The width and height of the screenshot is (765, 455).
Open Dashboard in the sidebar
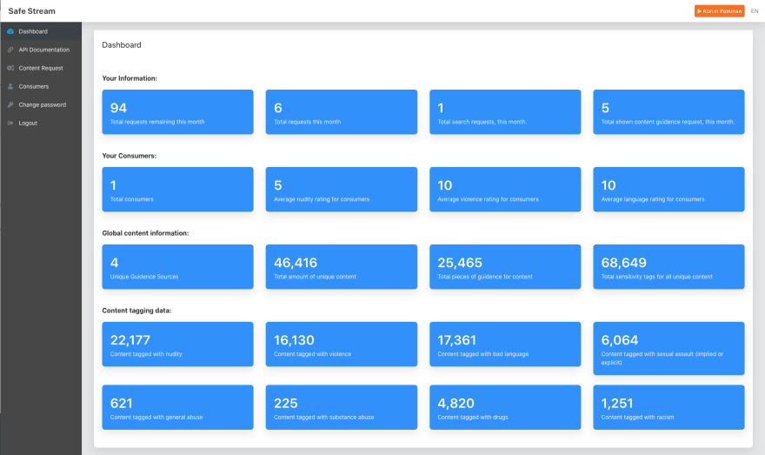(x=41, y=31)
